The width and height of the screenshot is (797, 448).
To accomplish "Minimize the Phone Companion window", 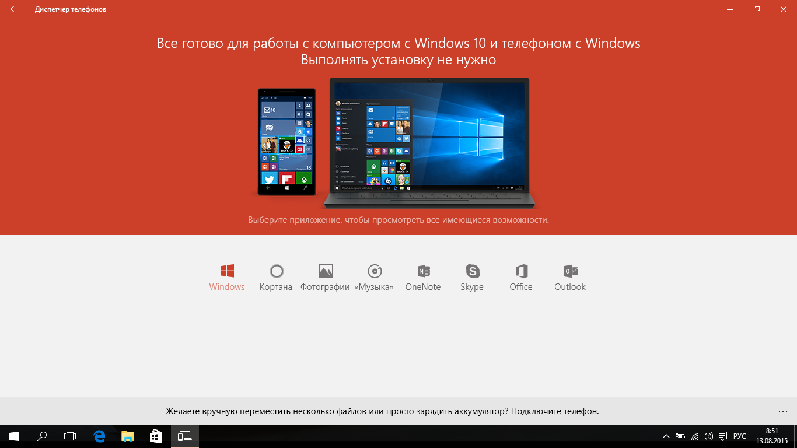I will click(x=730, y=9).
